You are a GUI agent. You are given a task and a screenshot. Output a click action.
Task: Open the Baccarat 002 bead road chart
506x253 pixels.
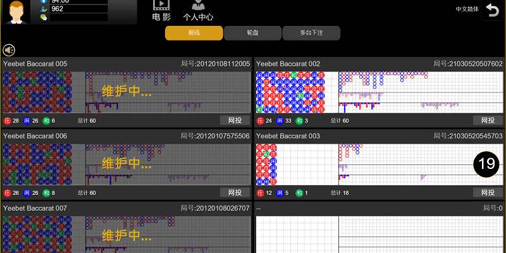coord(297,92)
